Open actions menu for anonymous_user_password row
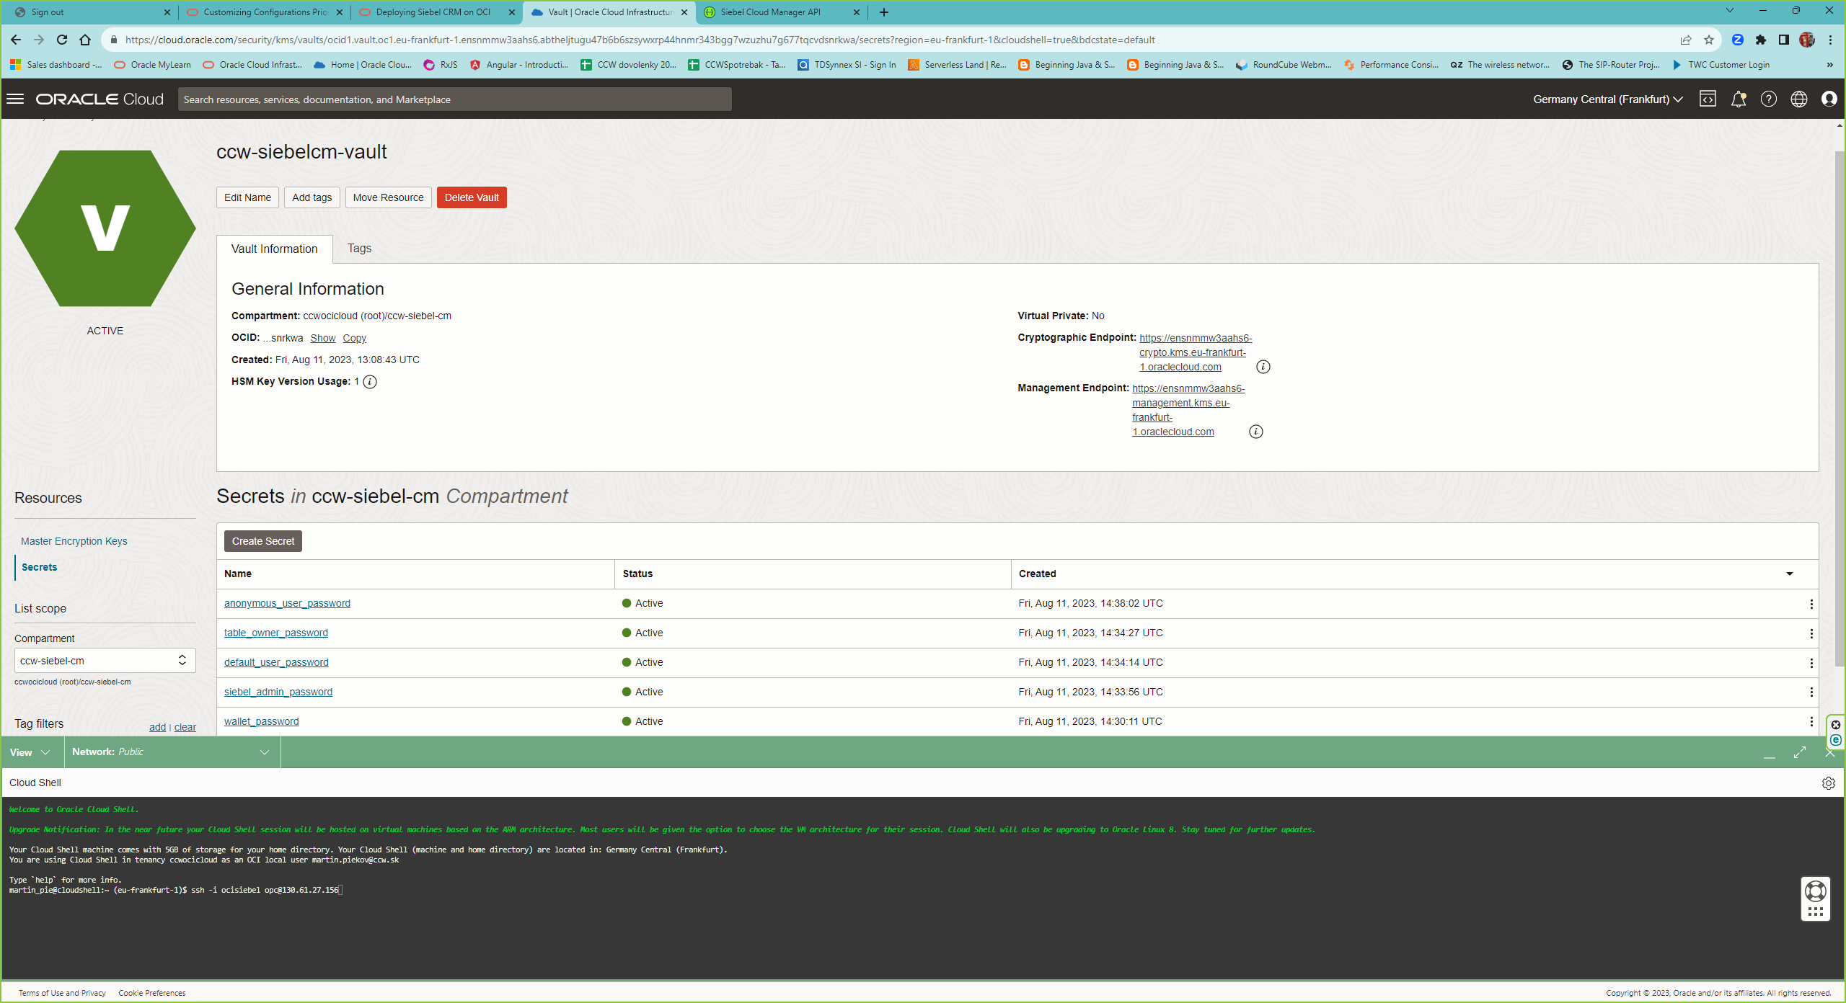Viewport: 1846px width, 1003px height. tap(1811, 604)
